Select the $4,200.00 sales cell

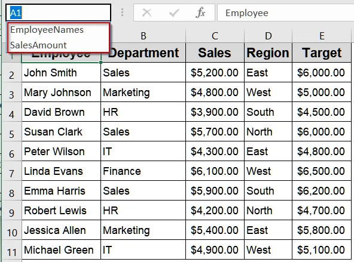[x=215, y=211]
